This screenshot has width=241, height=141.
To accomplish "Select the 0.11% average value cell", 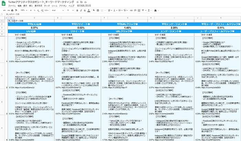I will [221, 28].
